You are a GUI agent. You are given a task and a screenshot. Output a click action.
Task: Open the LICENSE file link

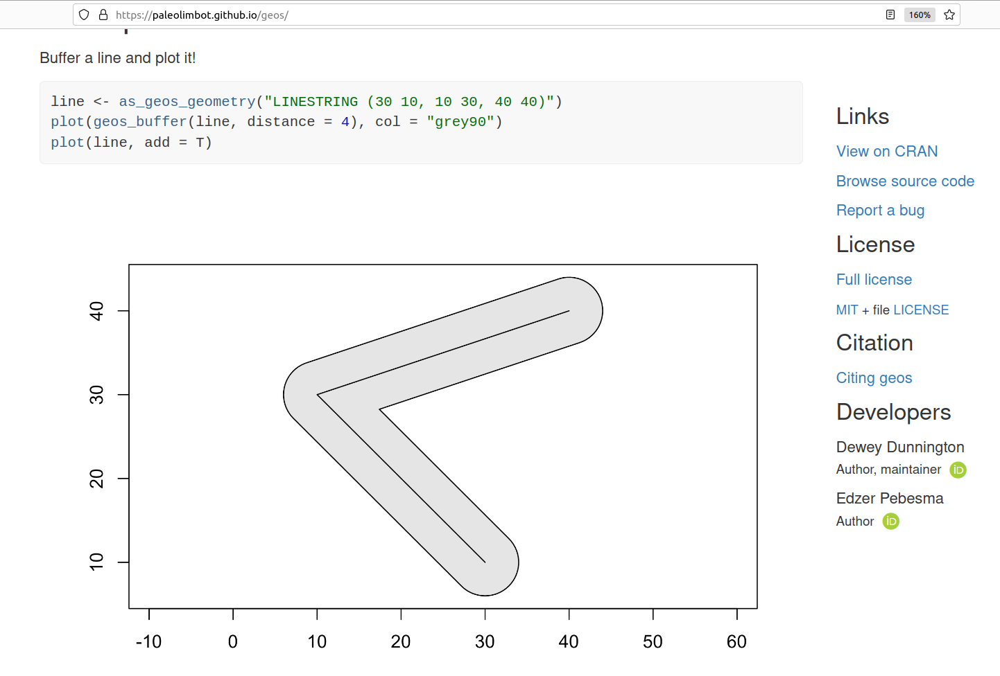point(920,310)
